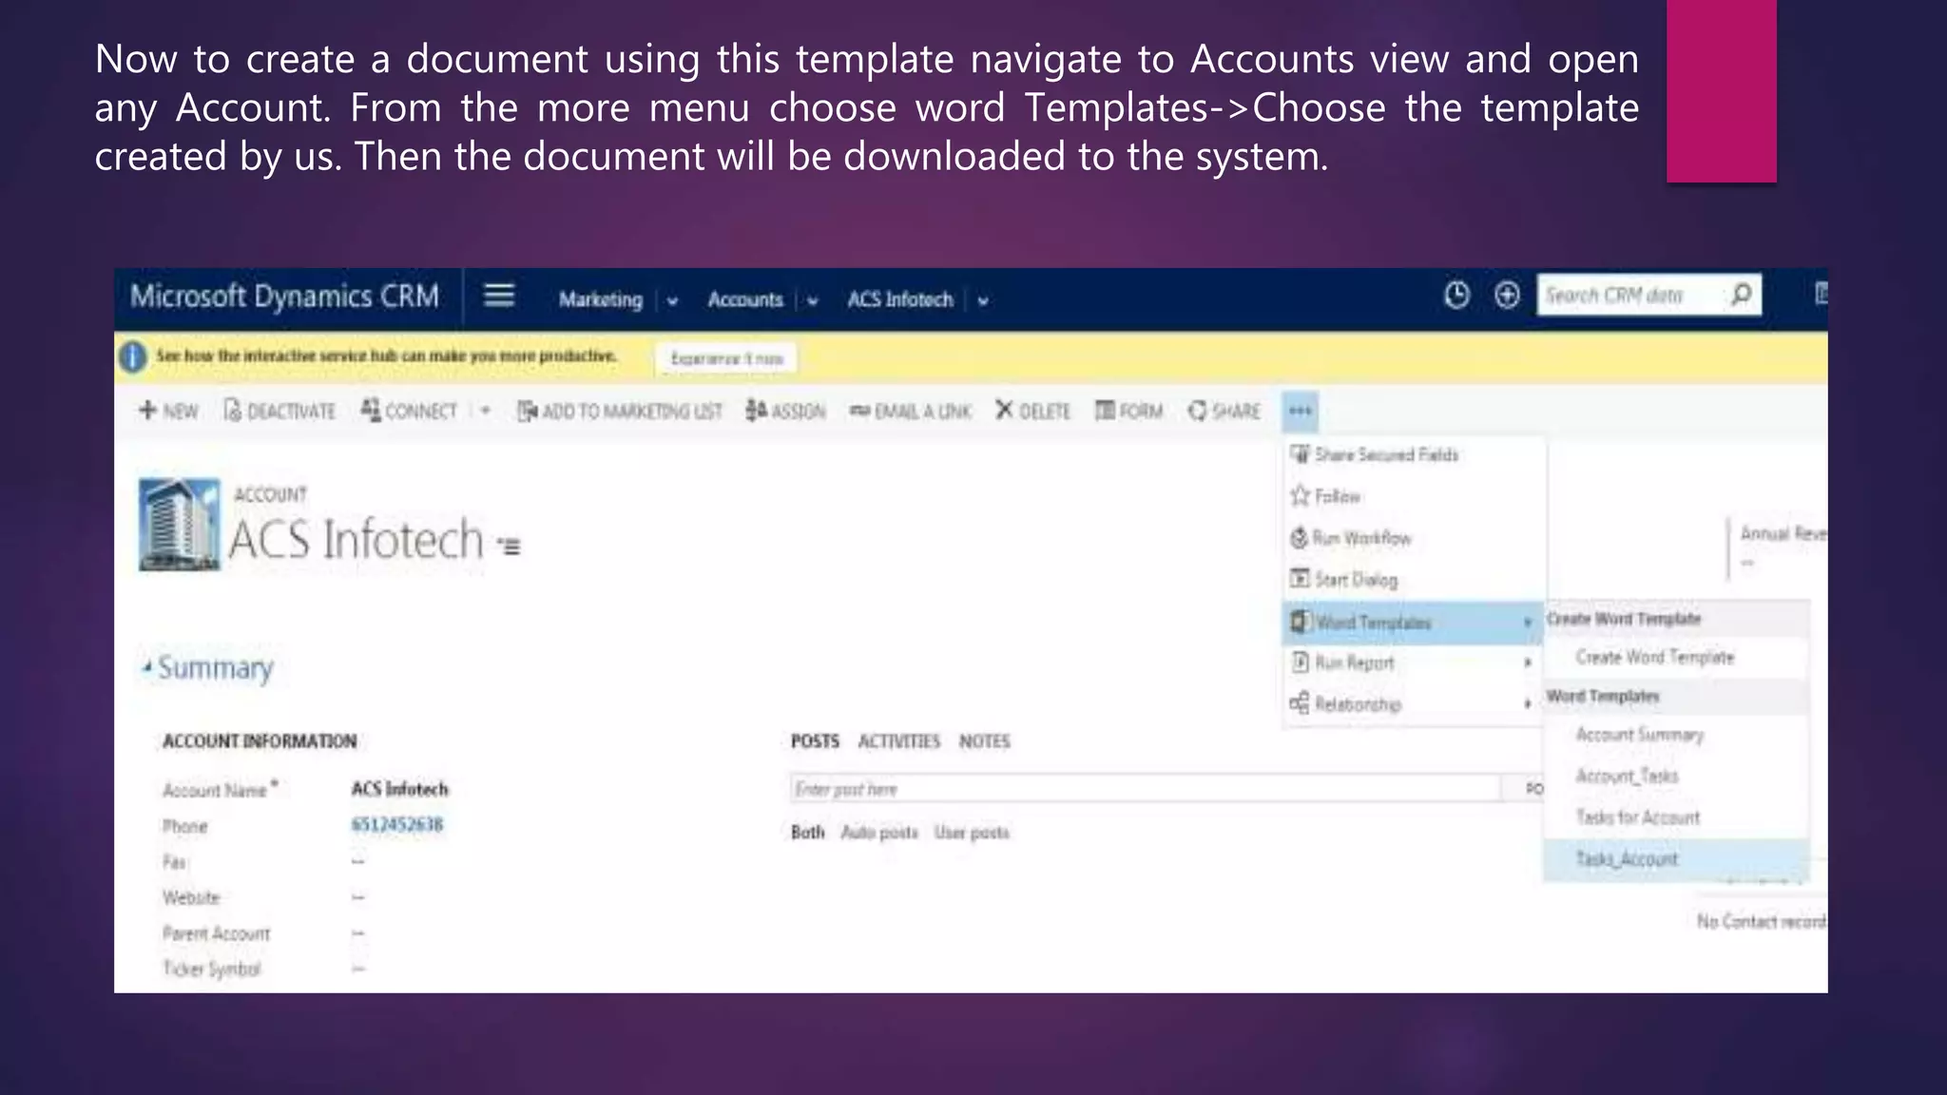The image size is (1947, 1095).
Task: Switch to the Activities tab
Action: [x=898, y=741]
